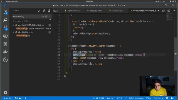Image resolution: width=178 pixels, height=100 pixels.
Task: Click the master branch status item
Action: 8,98
